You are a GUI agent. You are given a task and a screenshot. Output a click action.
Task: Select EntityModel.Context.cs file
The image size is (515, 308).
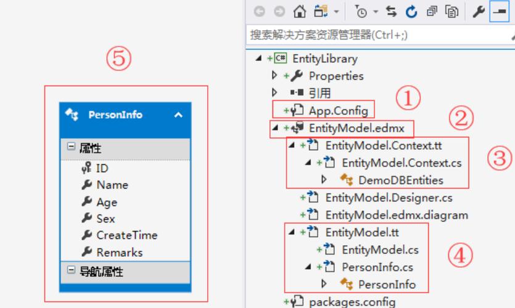coord(402,163)
